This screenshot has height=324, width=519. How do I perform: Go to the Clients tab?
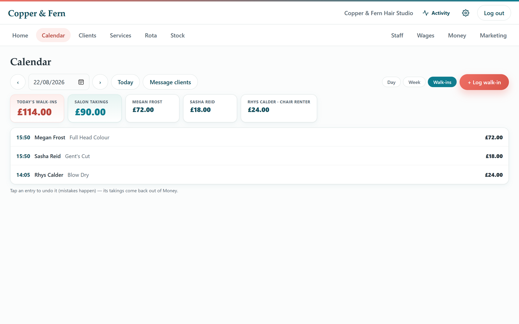click(x=87, y=35)
